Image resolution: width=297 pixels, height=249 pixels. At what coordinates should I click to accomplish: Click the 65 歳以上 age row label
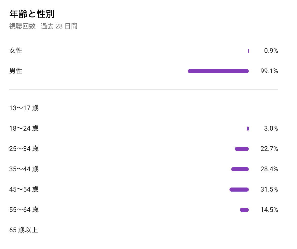pos(23,230)
